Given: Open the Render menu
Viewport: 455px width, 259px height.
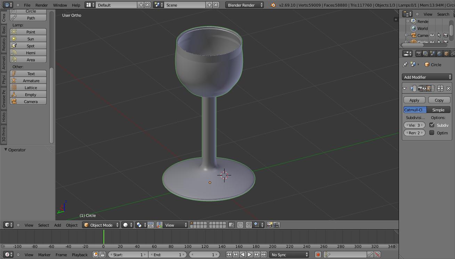Looking at the screenshot, I should tap(41, 5).
